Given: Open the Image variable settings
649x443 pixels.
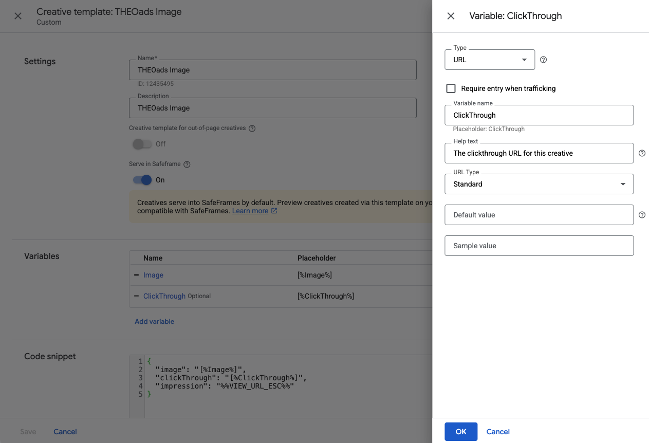Looking at the screenshot, I should pos(153,275).
